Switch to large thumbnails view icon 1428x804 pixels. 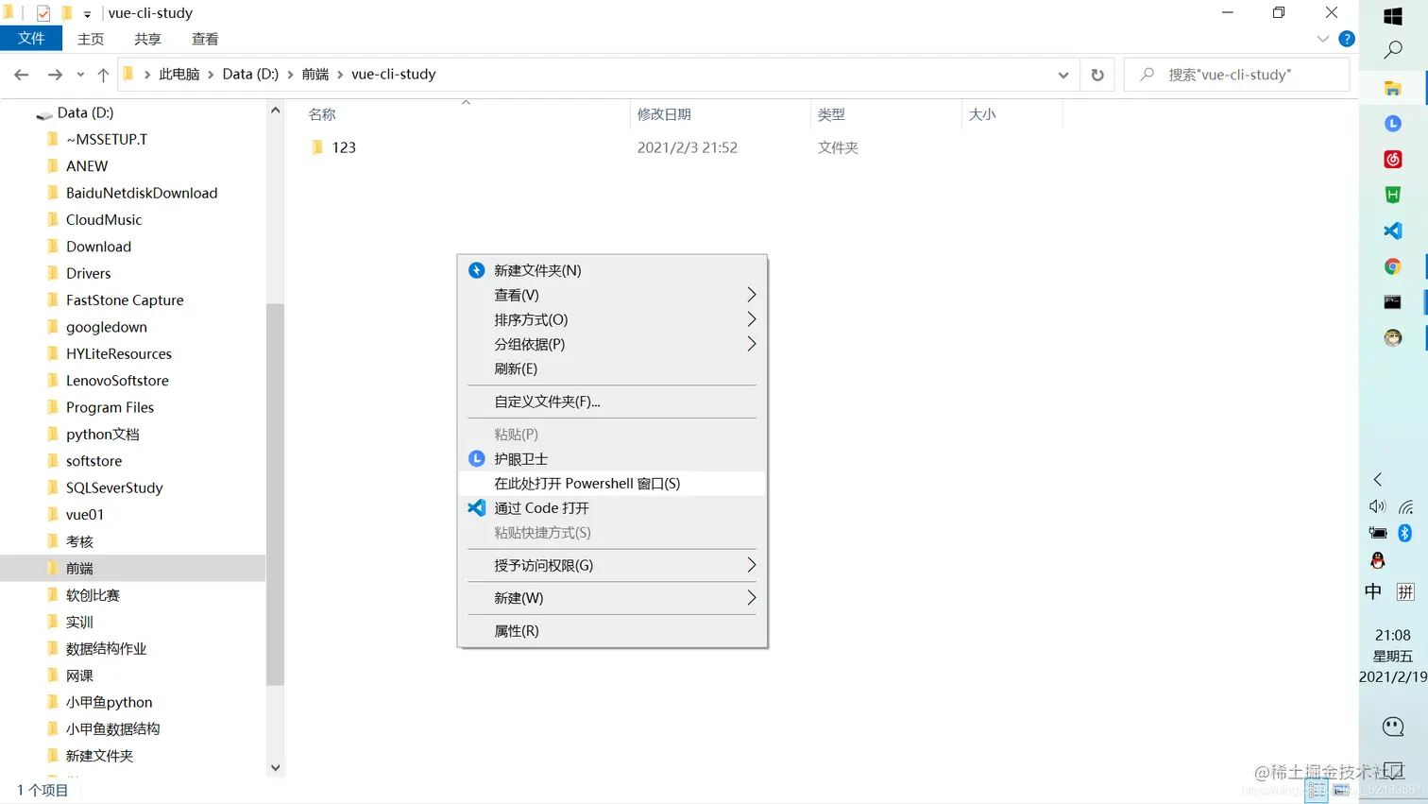[x=1341, y=791]
